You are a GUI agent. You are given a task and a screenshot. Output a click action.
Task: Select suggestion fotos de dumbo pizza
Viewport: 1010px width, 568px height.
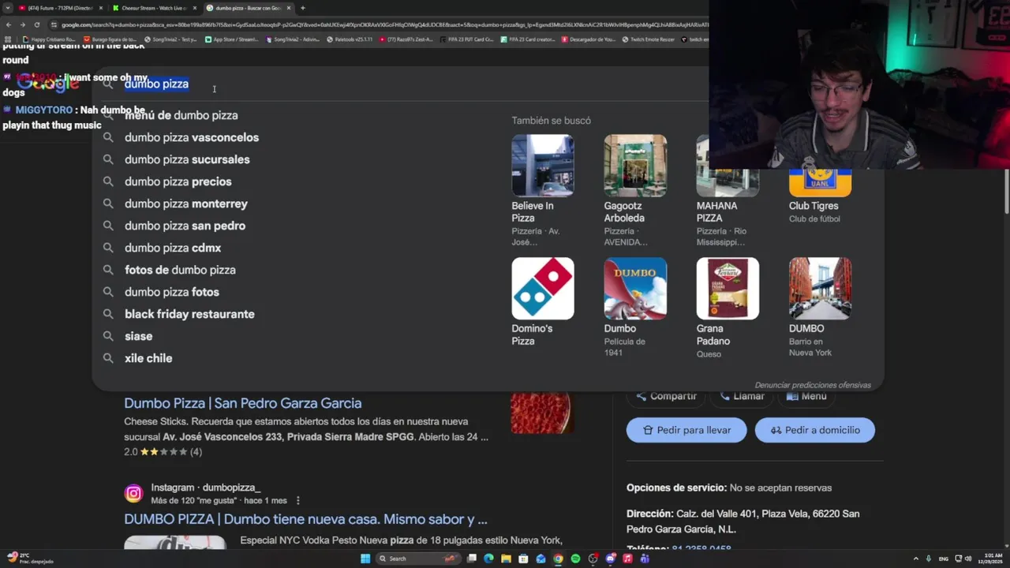coord(180,270)
